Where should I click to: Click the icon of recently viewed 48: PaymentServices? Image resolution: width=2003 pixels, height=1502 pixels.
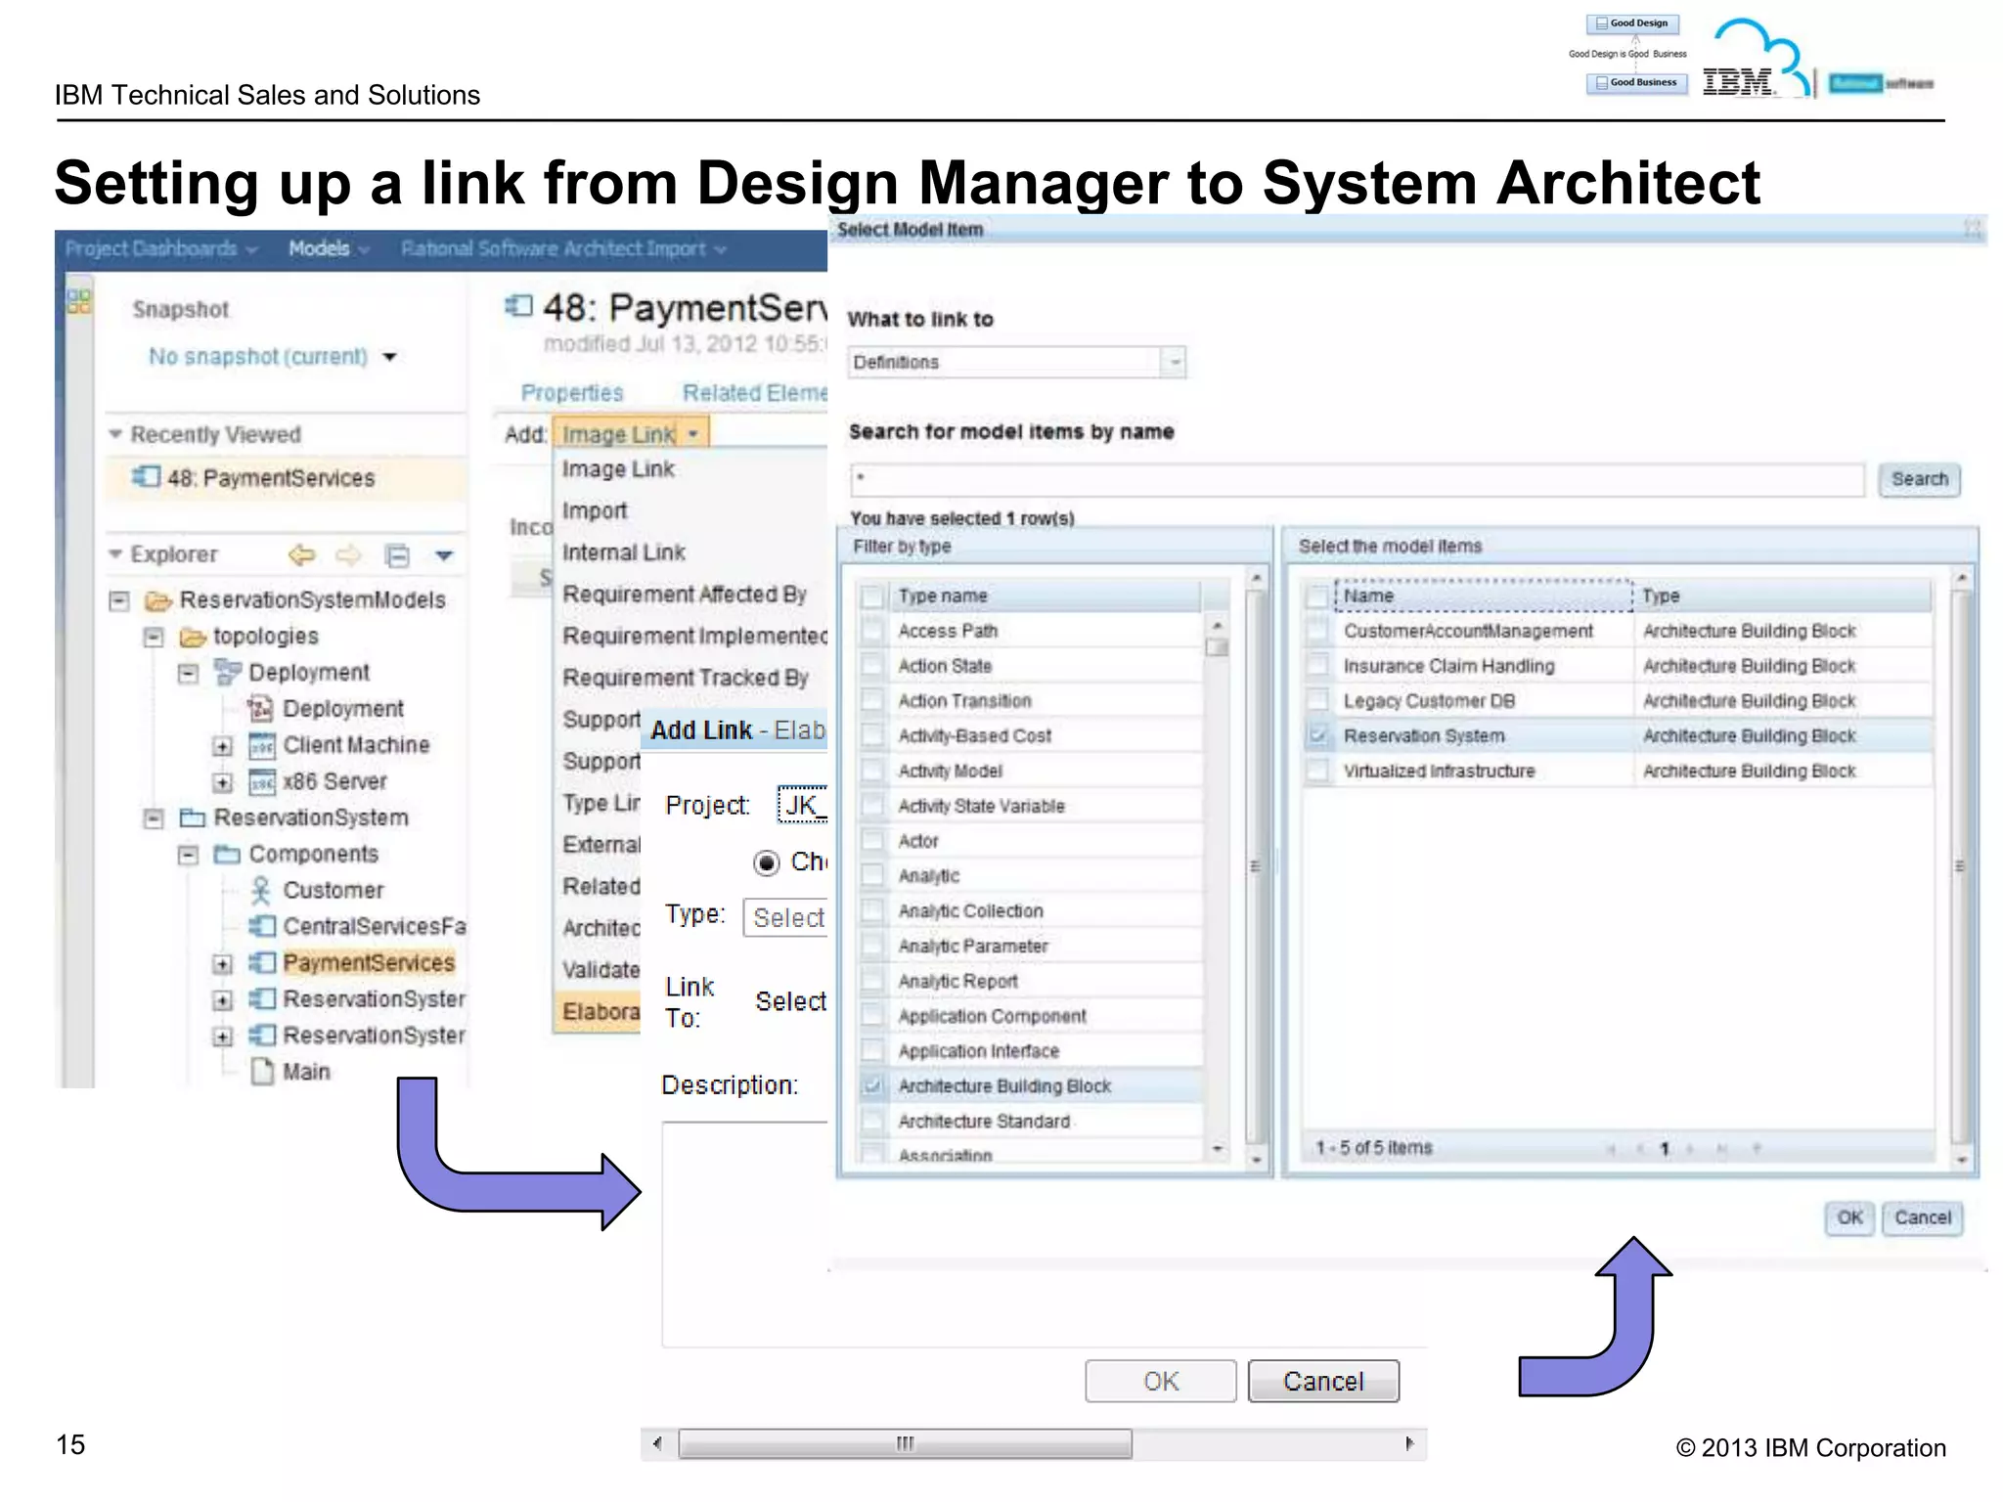146,477
